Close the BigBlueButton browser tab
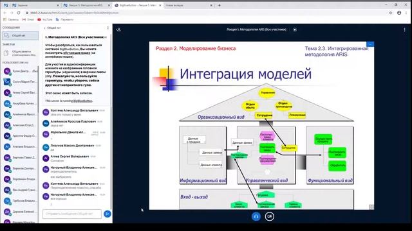The image size is (412, 231). (160, 5)
